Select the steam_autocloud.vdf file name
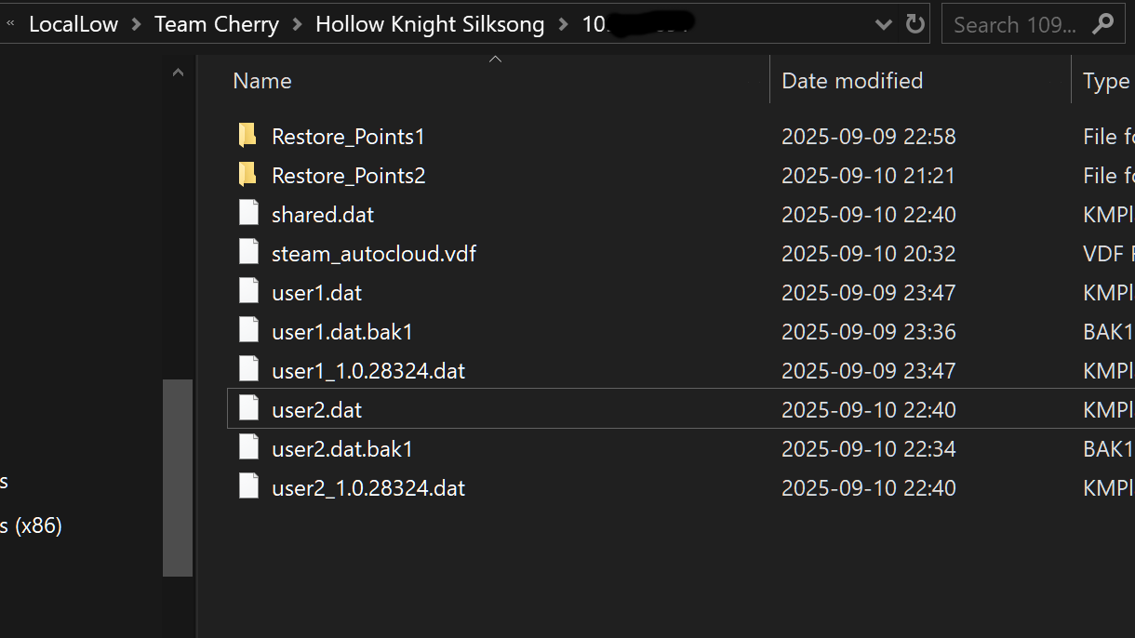 (x=374, y=254)
